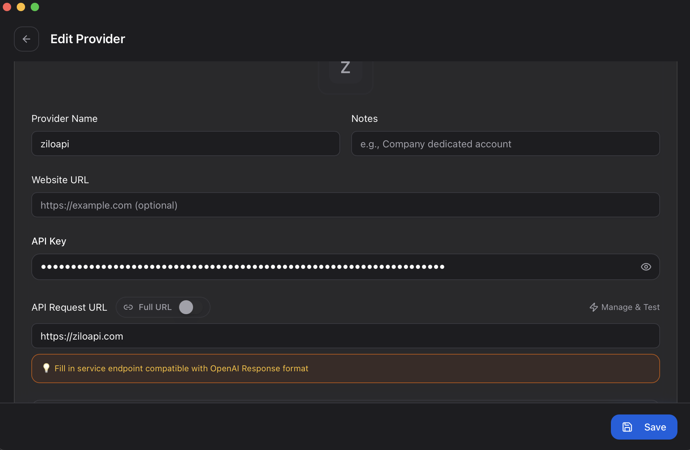Screen dimensions: 690x450
Task: Edit the https://ziloapi.com request URL field
Action: [346, 336]
